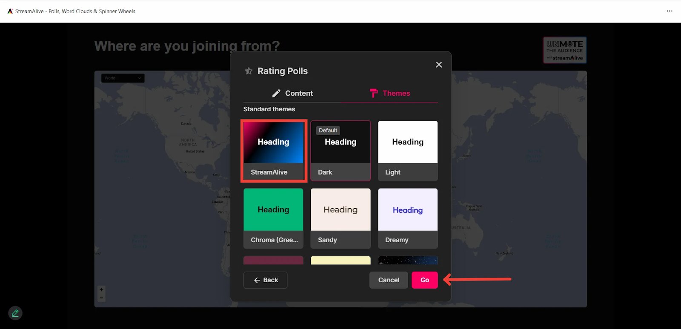Click the 'Standard themes' label
681x329 pixels.
tap(269, 109)
